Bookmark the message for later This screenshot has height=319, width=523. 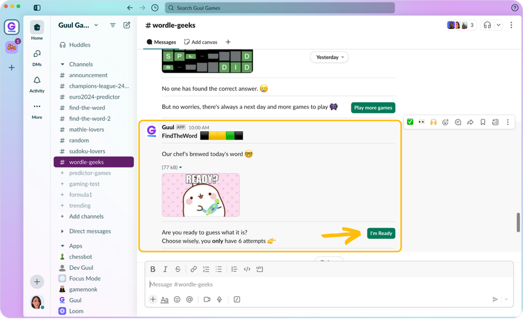tap(483, 122)
